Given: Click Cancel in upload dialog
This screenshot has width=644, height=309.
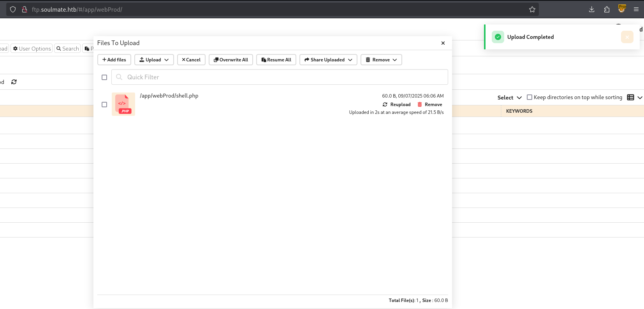Looking at the screenshot, I should click(x=191, y=60).
